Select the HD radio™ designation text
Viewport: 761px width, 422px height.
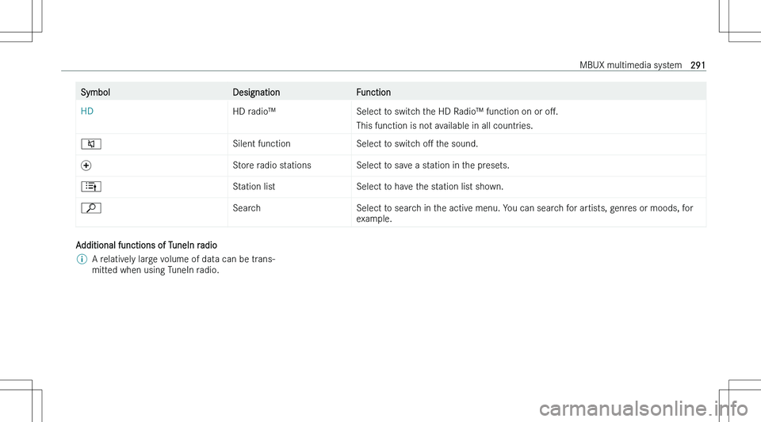tap(254, 112)
